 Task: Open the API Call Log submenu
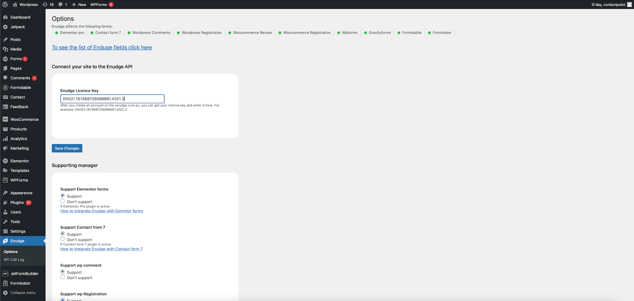(x=14, y=260)
